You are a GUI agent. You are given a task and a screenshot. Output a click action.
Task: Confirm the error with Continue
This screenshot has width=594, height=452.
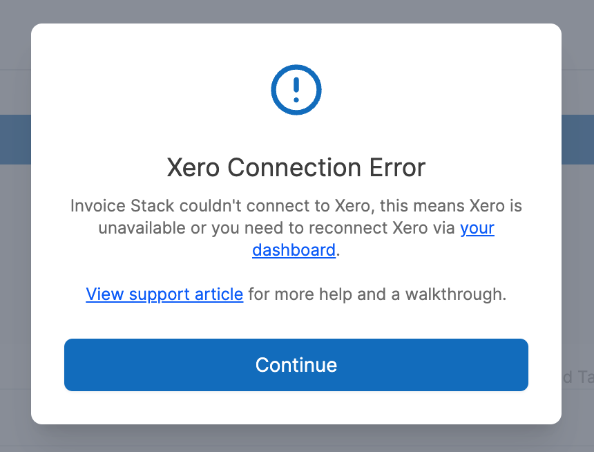coord(296,365)
